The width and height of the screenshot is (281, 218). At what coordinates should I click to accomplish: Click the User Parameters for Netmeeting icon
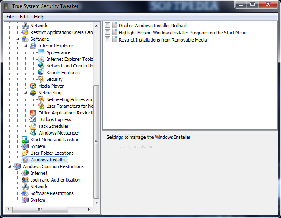(x=41, y=106)
